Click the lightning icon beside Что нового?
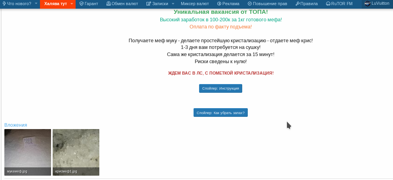The height and width of the screenshot is (180, 393). tap(4, 4)
